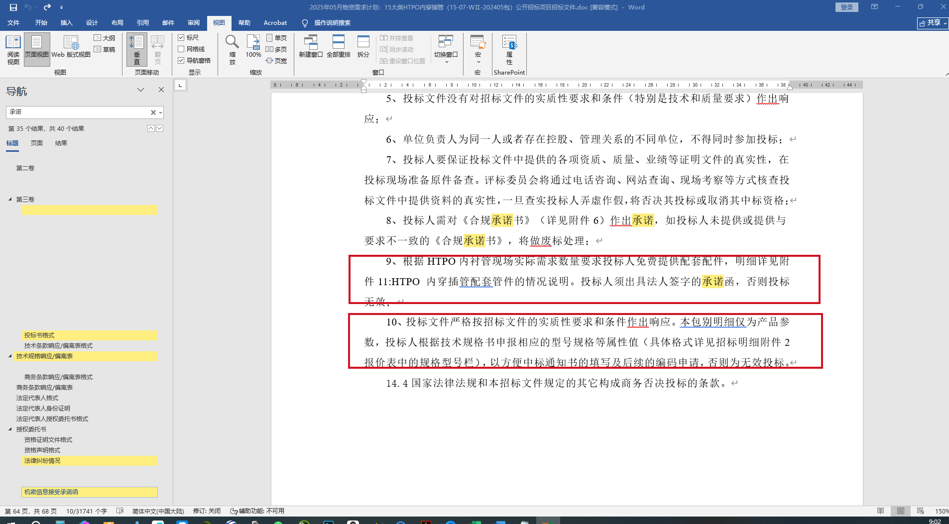Click the word count in status bar
This screenshot has height=524, width=949.
pyautogui.click(x=87, y=511)
